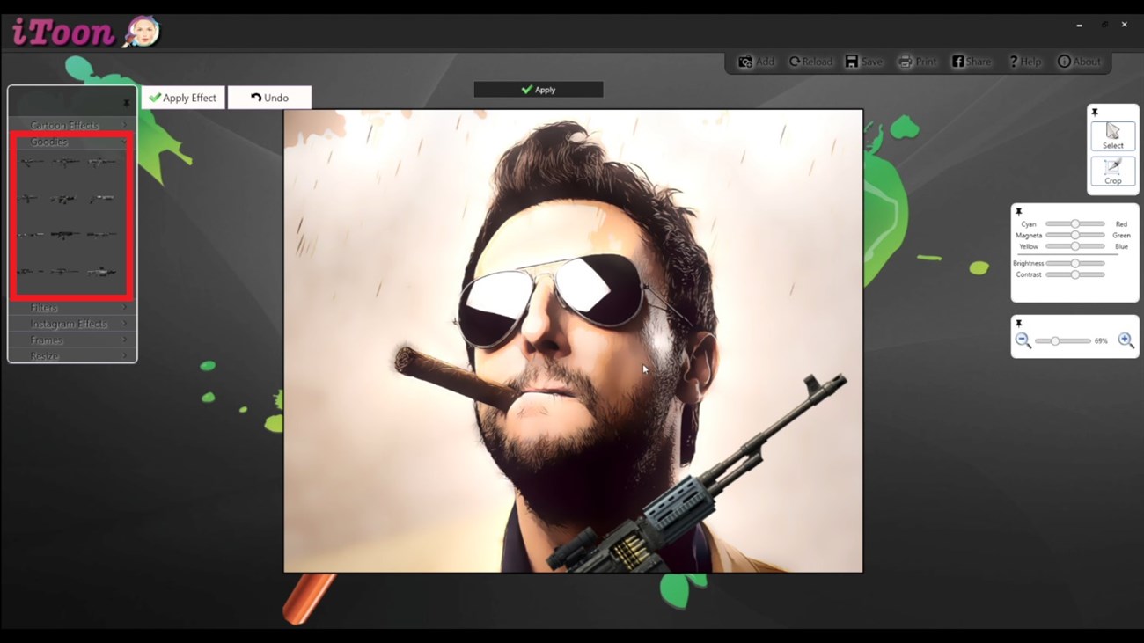1144x643 pixels.
Task: Share the image to Facebook
Action: click(971, 62)
